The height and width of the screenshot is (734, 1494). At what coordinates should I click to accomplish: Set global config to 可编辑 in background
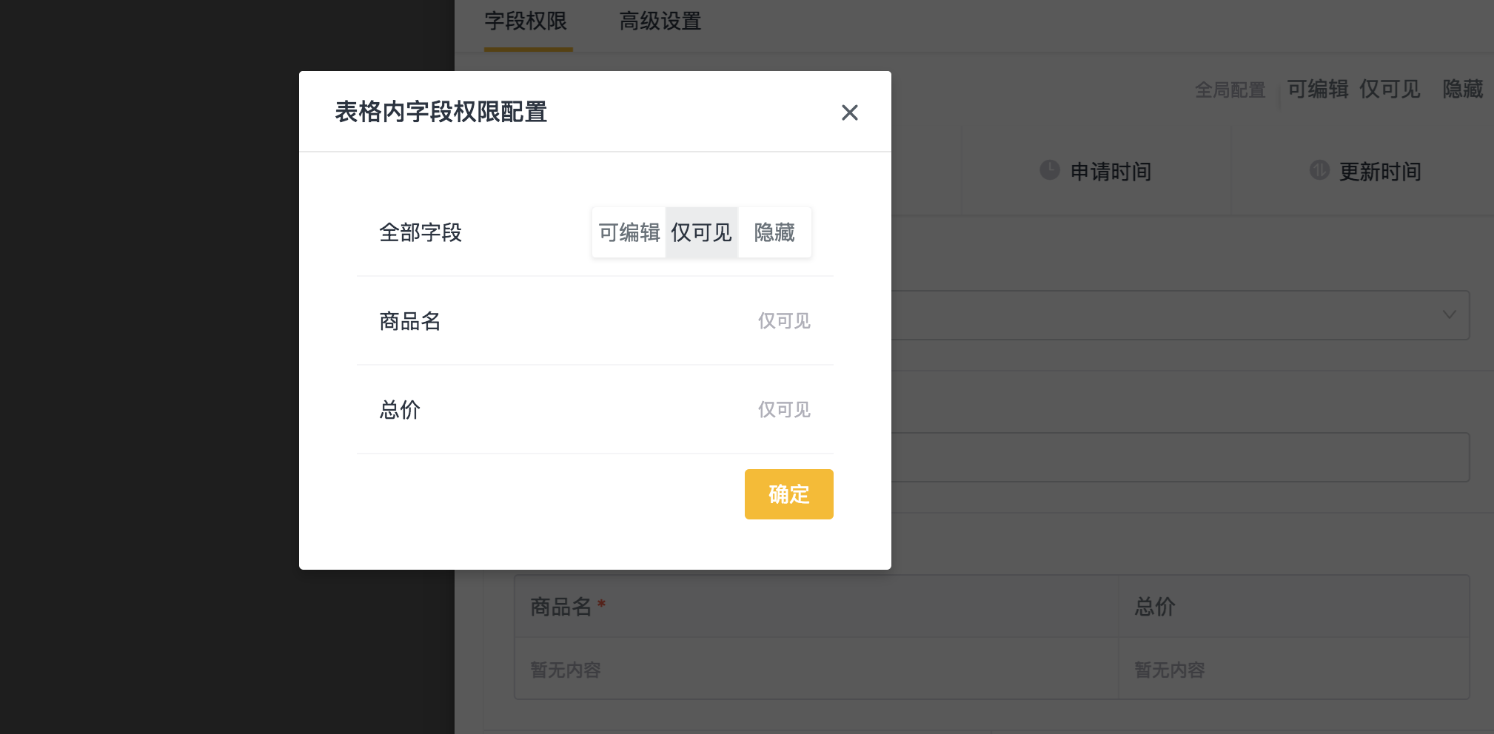coord(1318,90)
